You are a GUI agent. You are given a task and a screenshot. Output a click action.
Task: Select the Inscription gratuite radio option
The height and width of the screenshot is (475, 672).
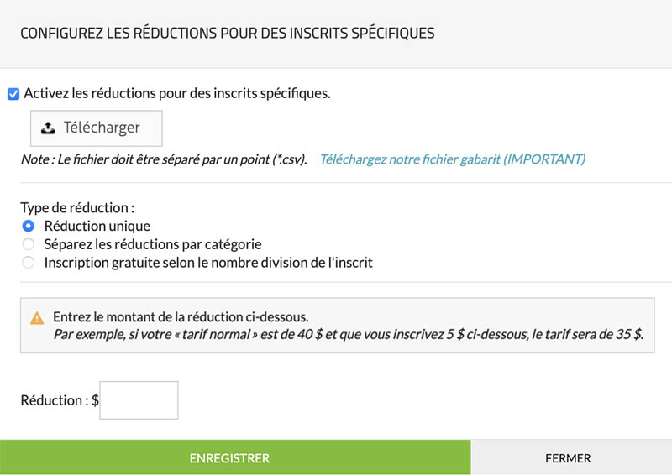click(x=29, y=263)
